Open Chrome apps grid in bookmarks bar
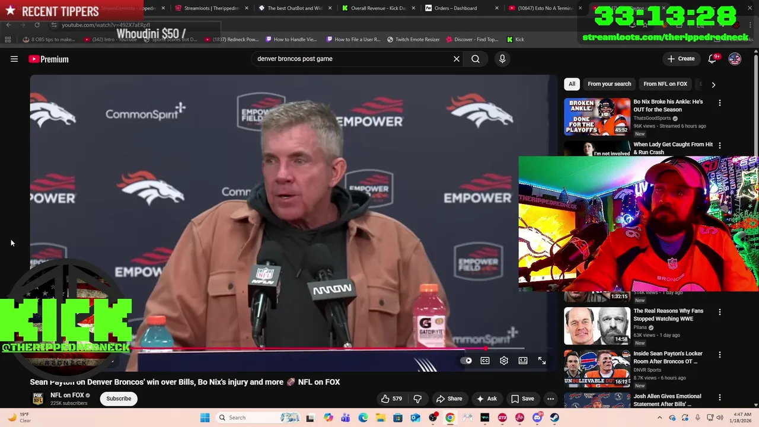This screenshot has height=427, width=759. pos(8,39)
